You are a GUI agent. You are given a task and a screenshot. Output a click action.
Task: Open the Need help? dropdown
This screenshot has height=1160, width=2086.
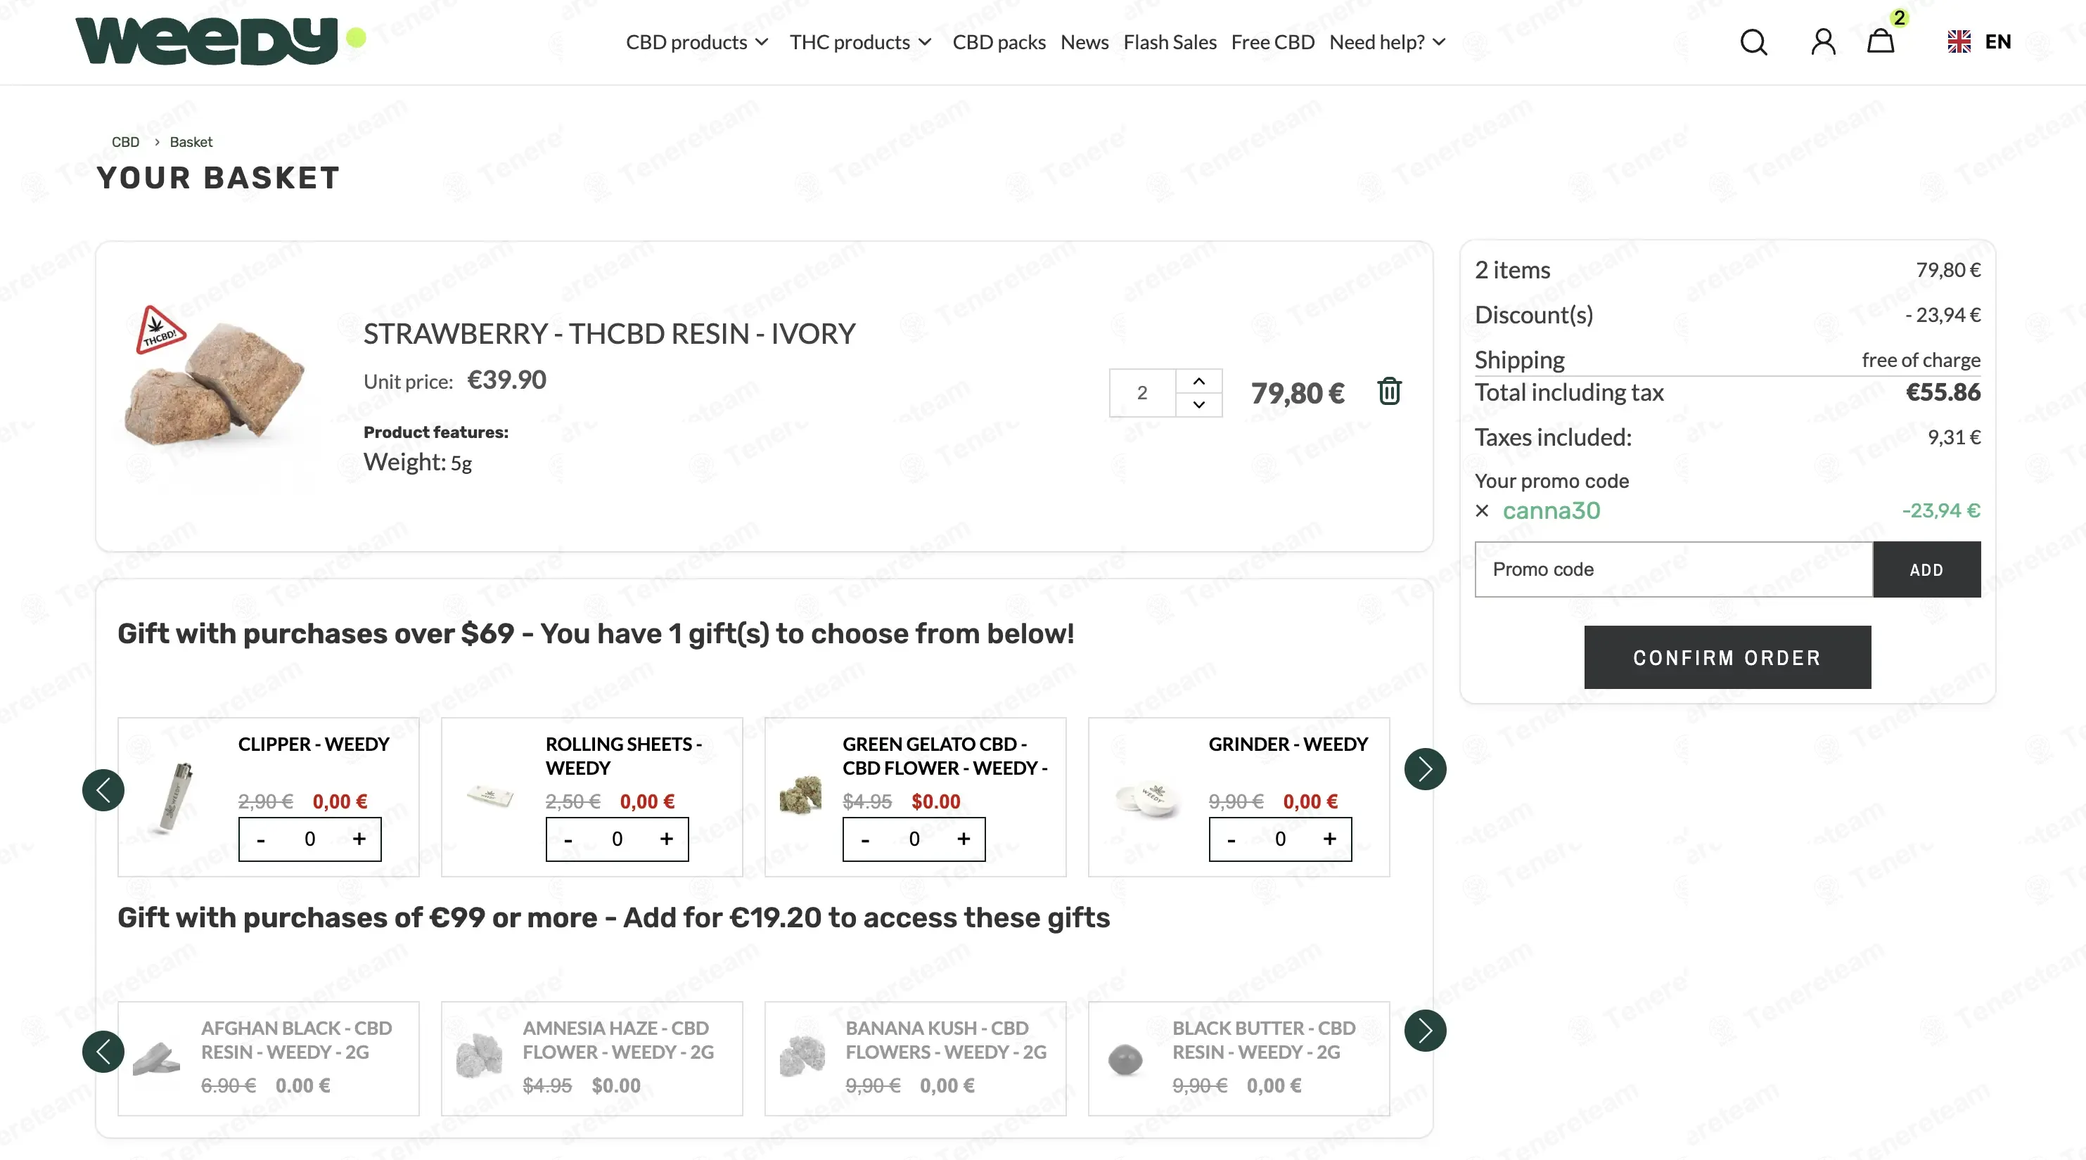1387,42
